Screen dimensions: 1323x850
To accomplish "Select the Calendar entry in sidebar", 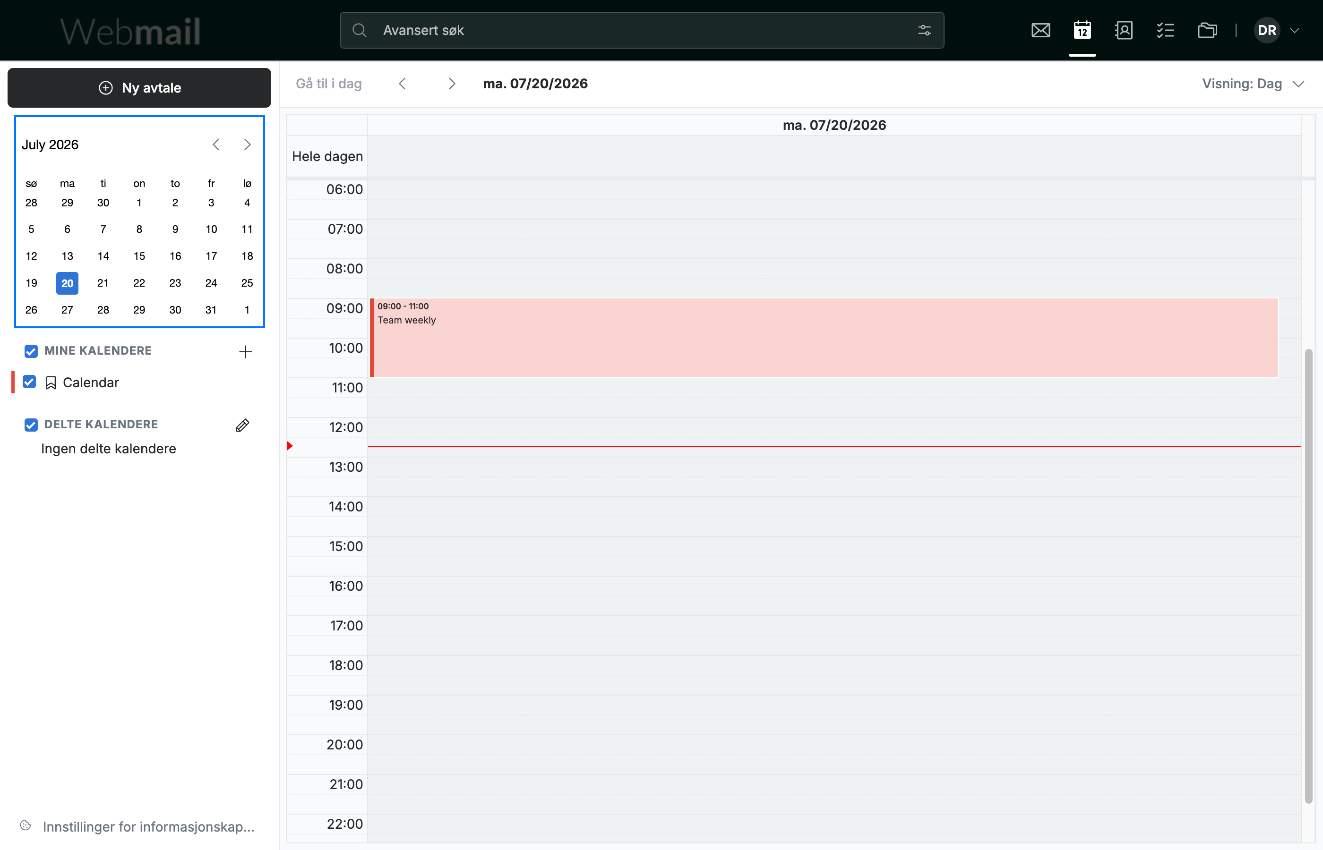I will coord(91,382).
